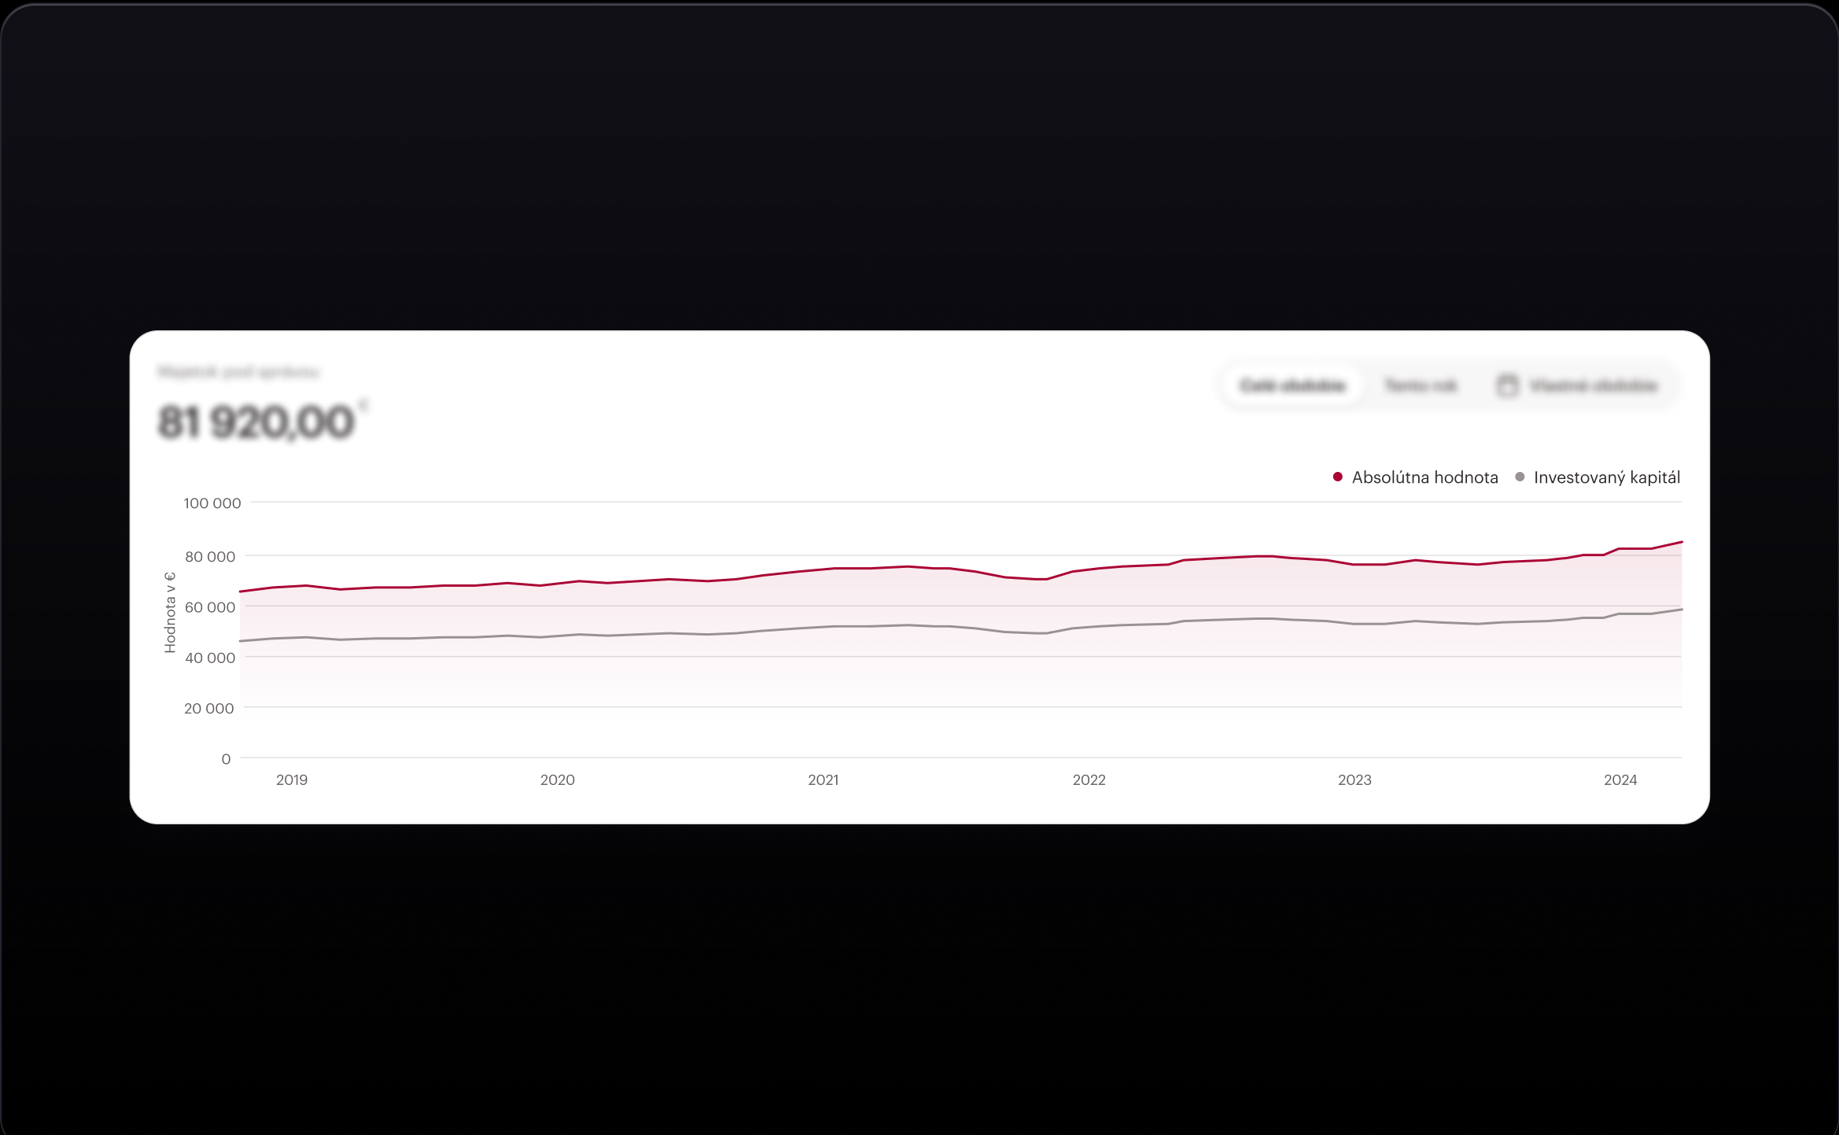Open the calendar icon for custom period
Image resolution: width=1839 pixels, height=1135 pixels.
[1507, 385]
